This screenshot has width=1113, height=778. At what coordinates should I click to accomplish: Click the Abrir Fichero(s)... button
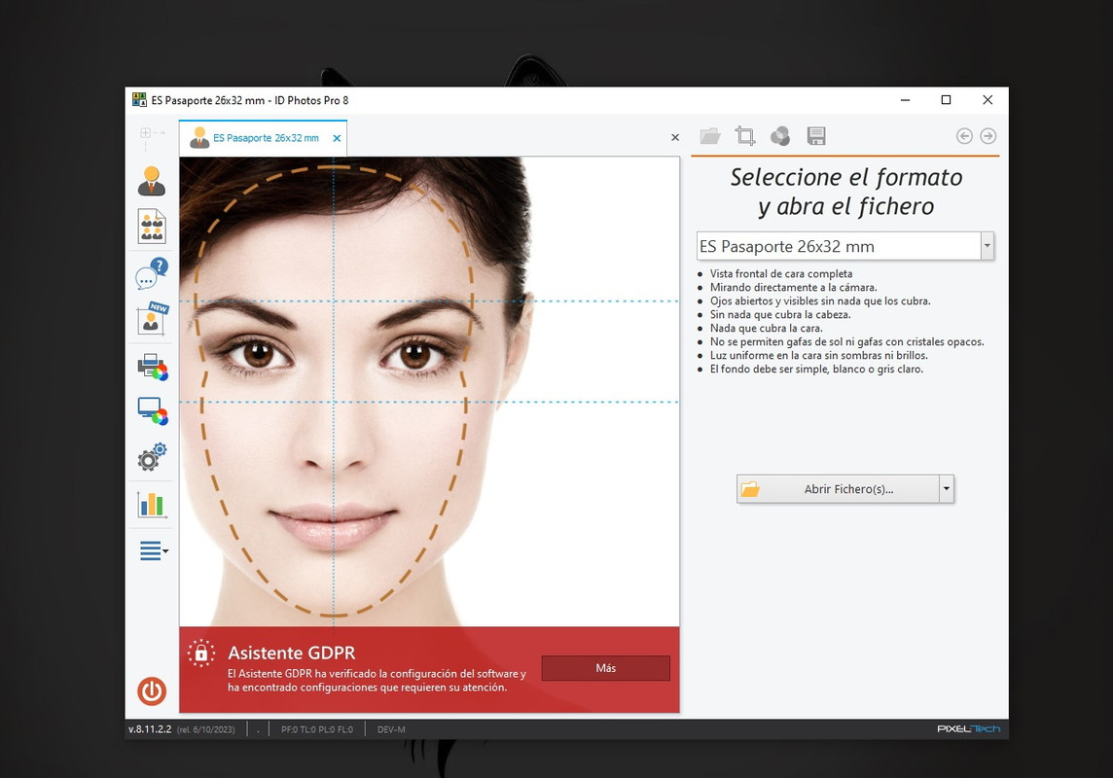pos(838,488)
